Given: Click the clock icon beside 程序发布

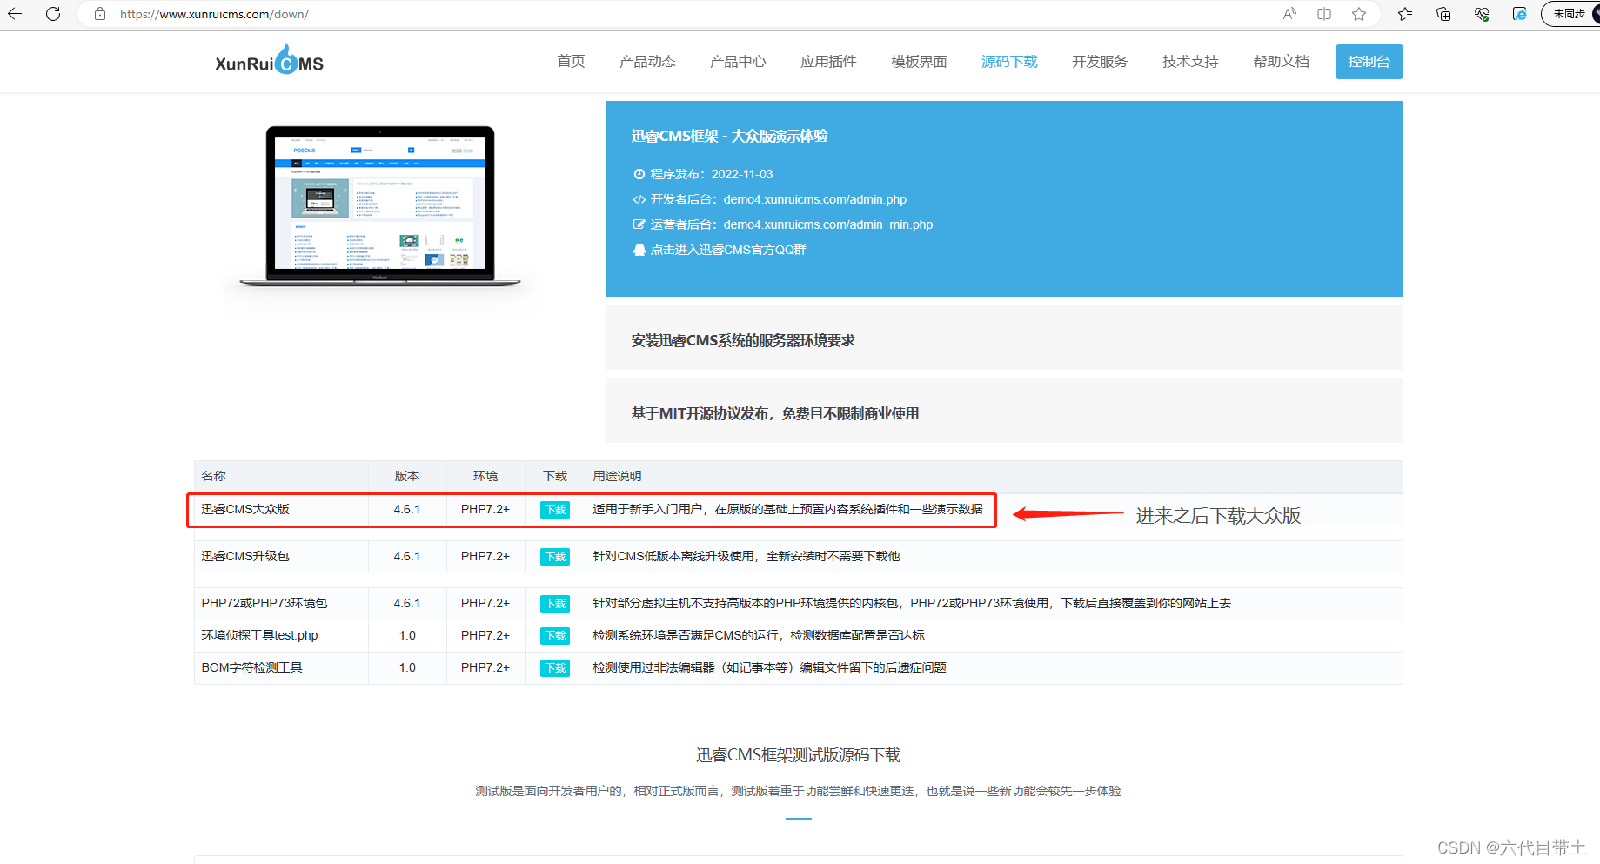Looking at the screenshot, I should [x=639, y=174].
